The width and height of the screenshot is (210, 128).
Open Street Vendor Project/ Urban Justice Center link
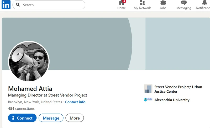click(x=178, y=89)
